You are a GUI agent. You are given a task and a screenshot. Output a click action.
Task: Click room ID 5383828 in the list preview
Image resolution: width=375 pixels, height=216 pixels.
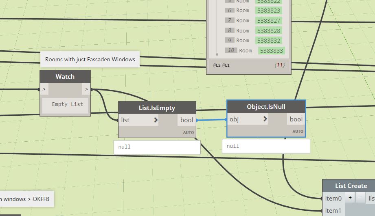(269, 31)
